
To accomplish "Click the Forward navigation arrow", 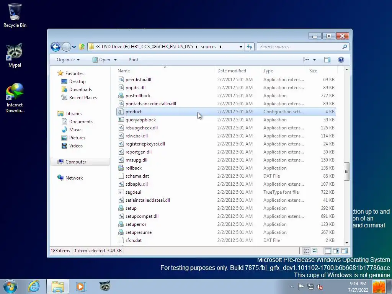I will (x=66, y=47).
